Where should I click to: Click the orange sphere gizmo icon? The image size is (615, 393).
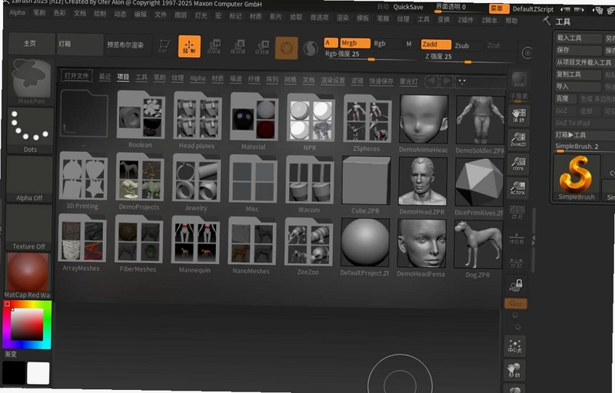point(286,48)
